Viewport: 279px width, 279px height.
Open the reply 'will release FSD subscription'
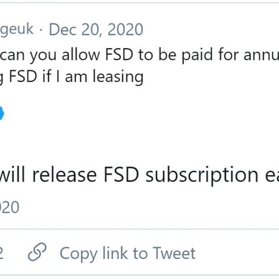139,175
